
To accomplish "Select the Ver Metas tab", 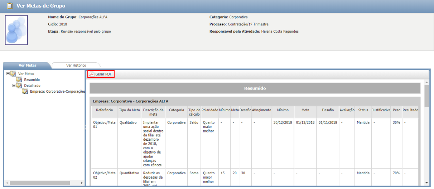I will pyautogui.click(x=27, y=65).
